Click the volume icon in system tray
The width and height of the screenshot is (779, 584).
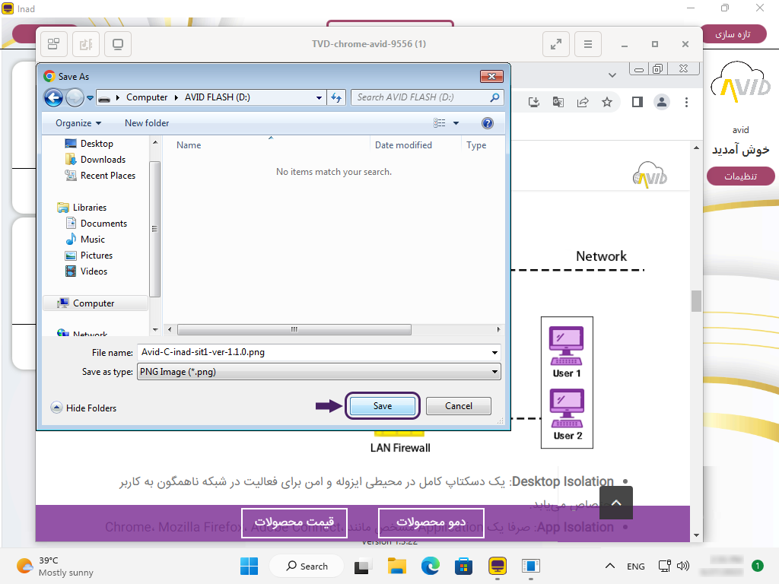[683, 566]
